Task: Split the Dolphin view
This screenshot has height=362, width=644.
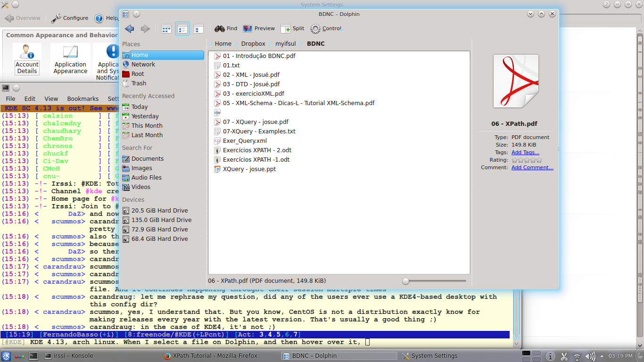Action: 292,29
